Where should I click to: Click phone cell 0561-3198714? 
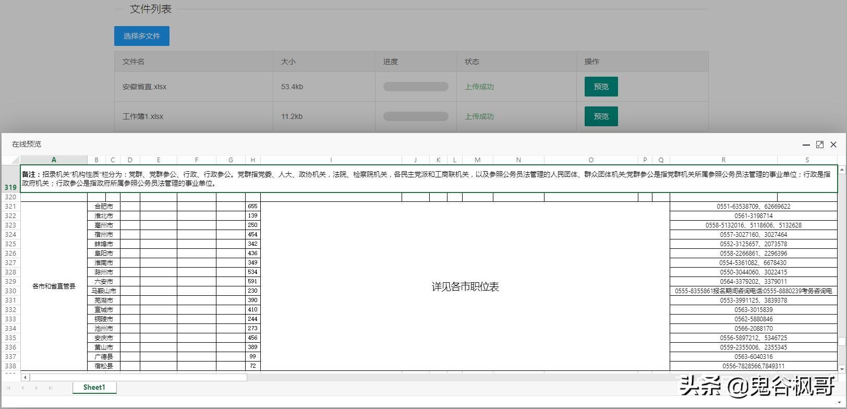(754, 216)
